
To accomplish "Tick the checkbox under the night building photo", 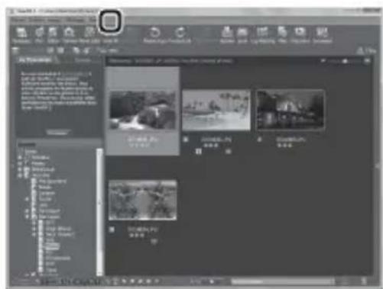I will (259, 140).
